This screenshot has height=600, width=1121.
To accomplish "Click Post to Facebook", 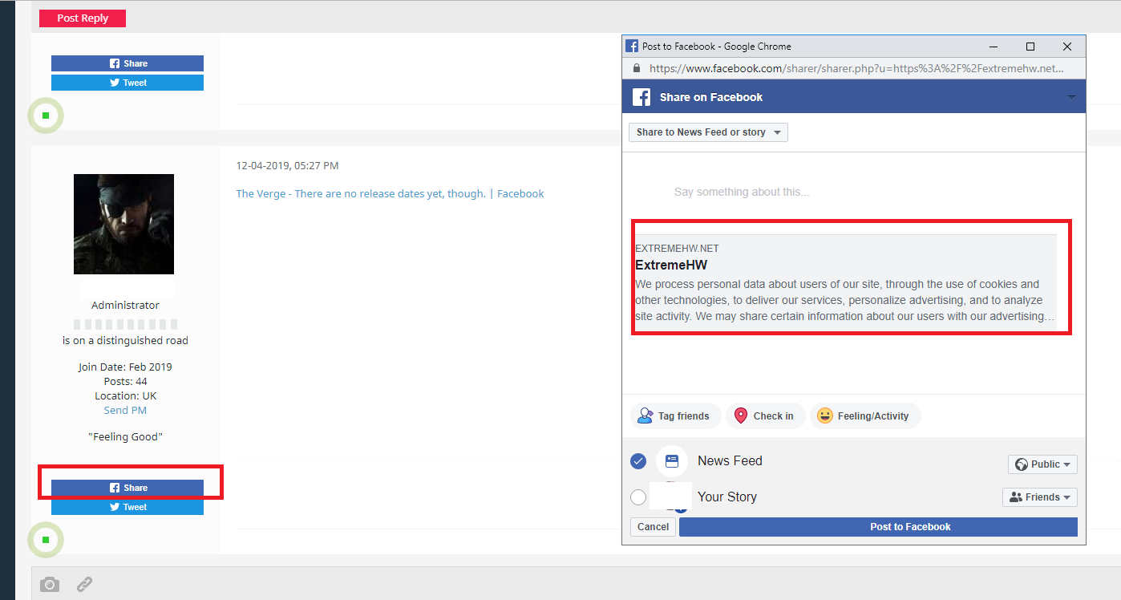I will (878, 527).
